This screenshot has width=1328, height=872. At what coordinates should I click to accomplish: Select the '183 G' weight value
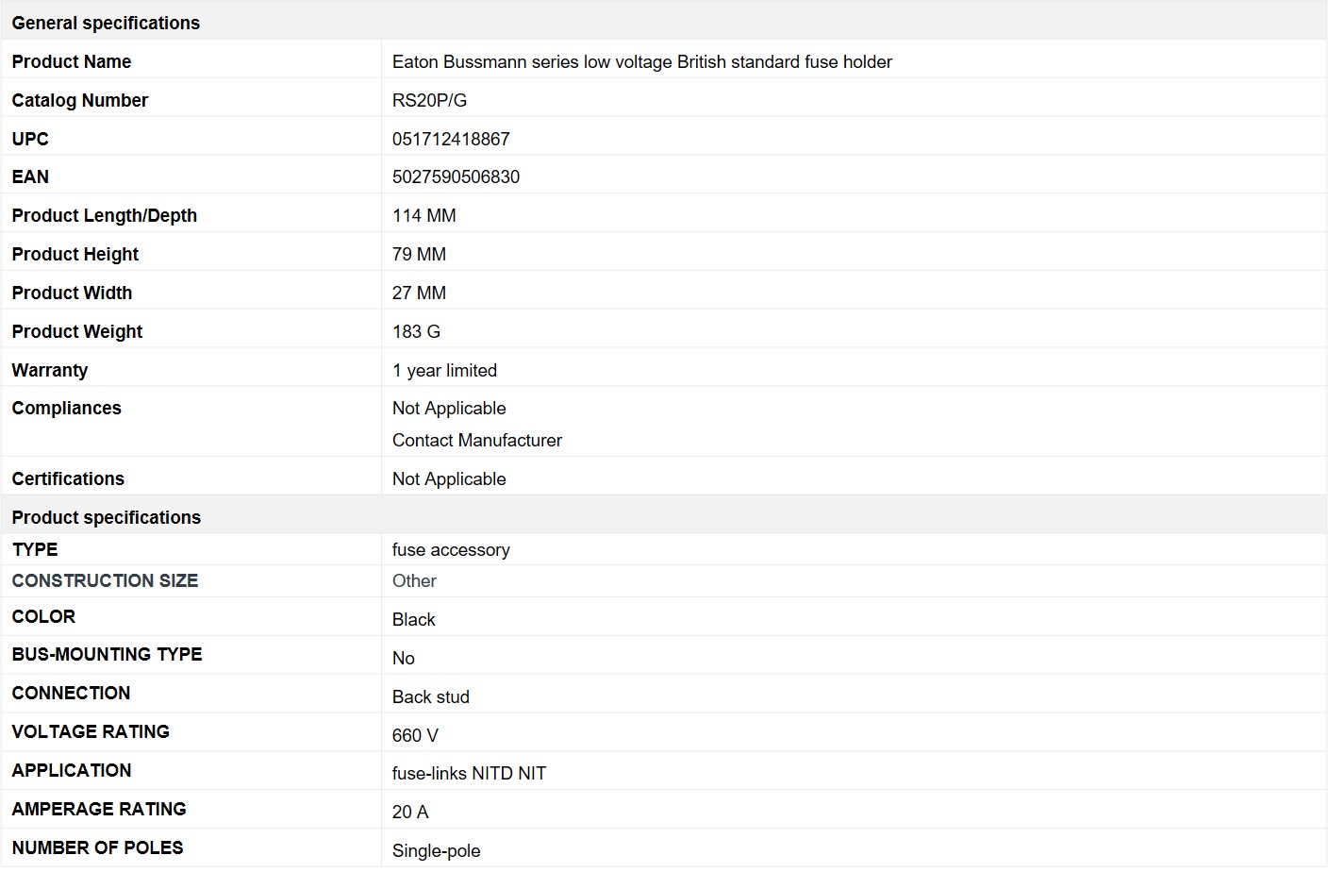pos(417,331)
